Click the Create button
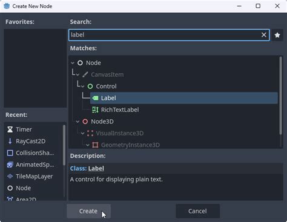 (88, 211)
